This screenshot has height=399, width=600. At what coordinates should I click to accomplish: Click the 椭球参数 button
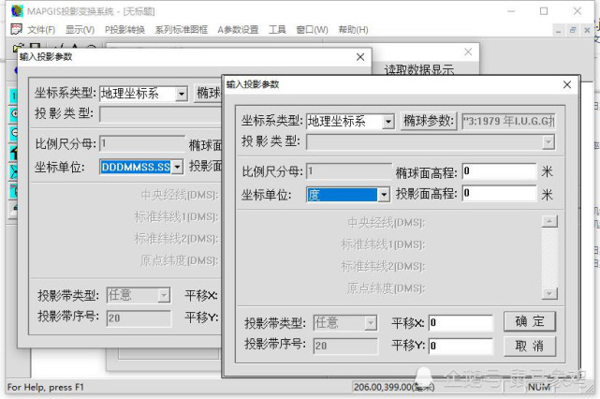coord(429,122)
